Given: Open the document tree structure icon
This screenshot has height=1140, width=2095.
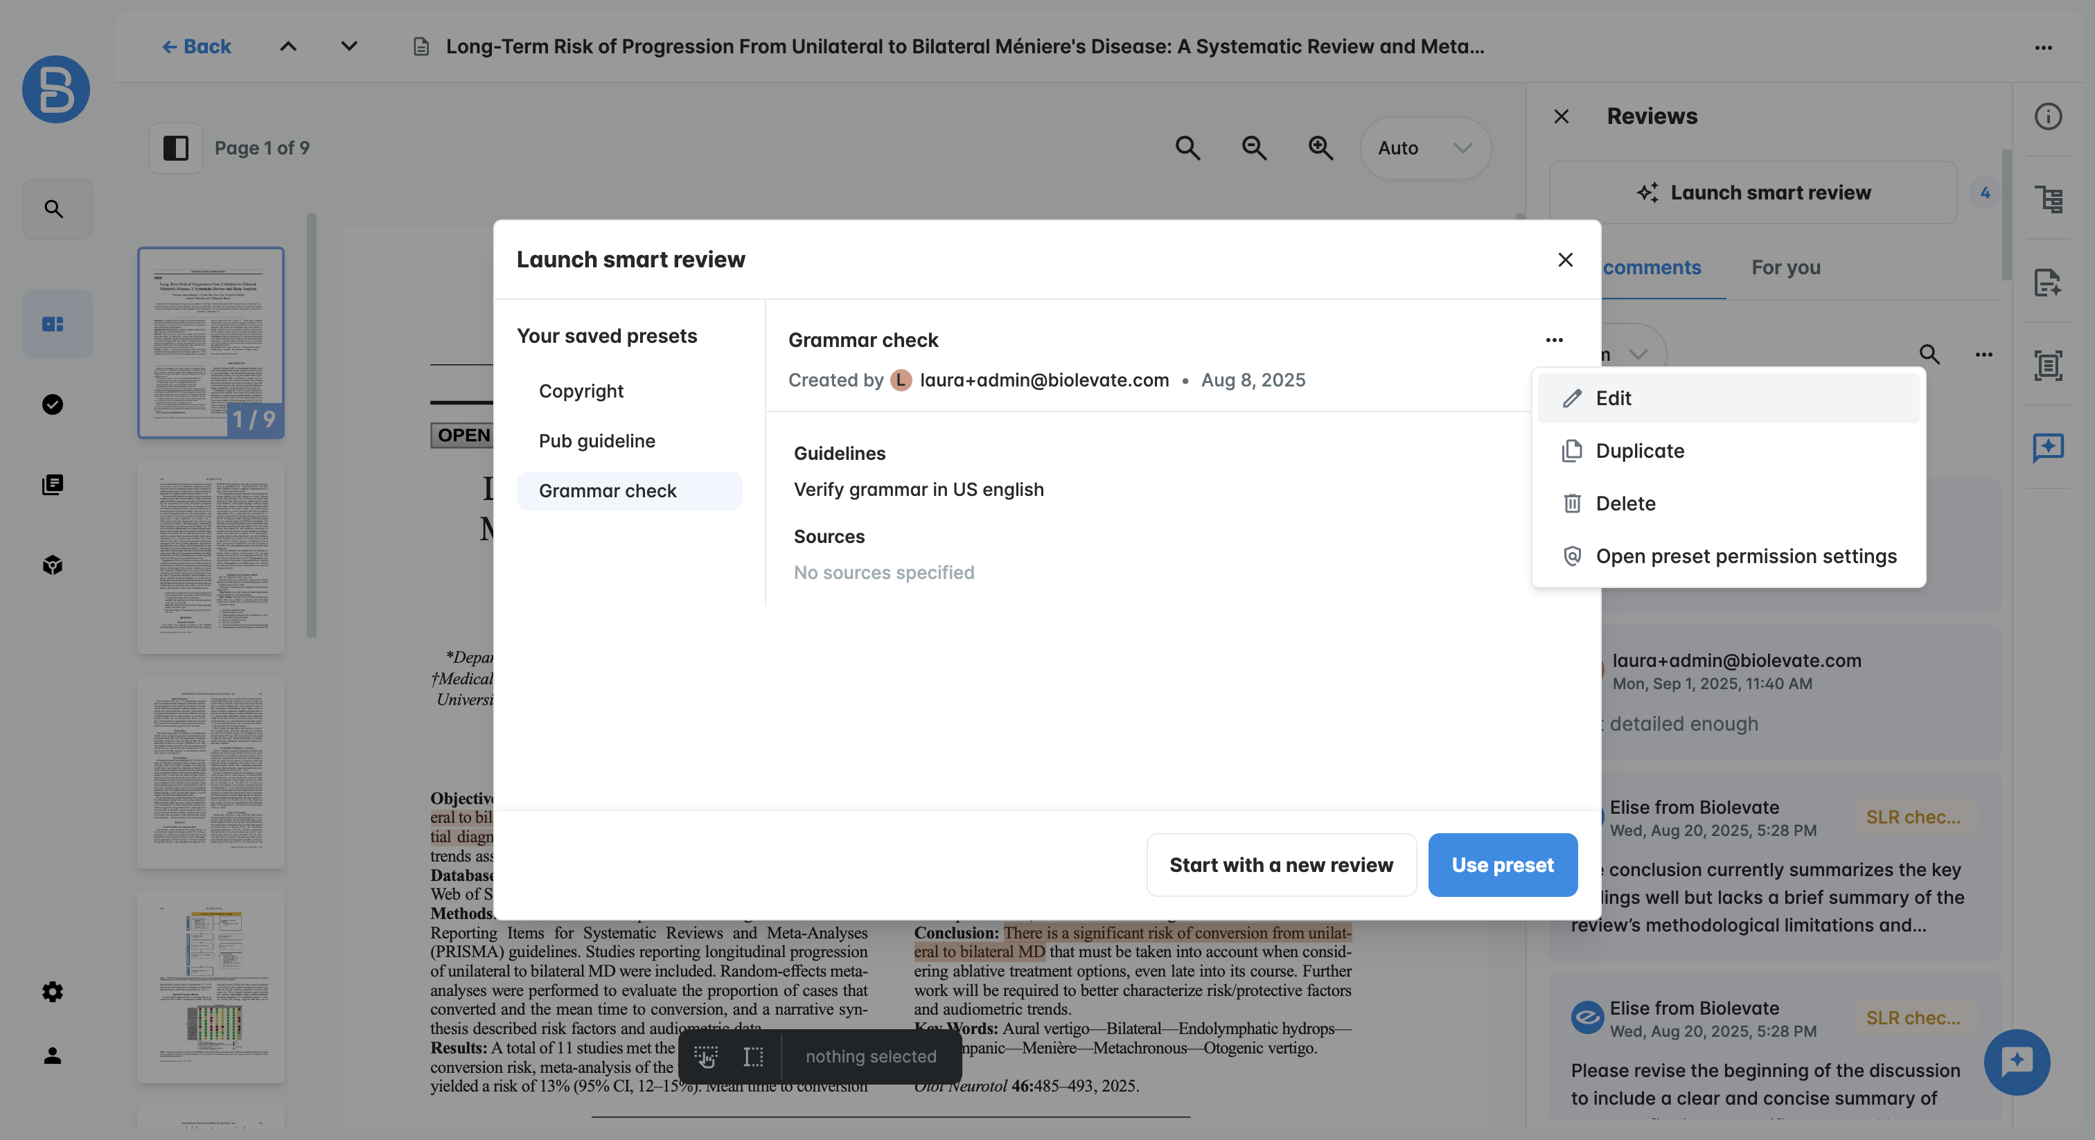Looking at the screenshot, I should point(2048,199).
